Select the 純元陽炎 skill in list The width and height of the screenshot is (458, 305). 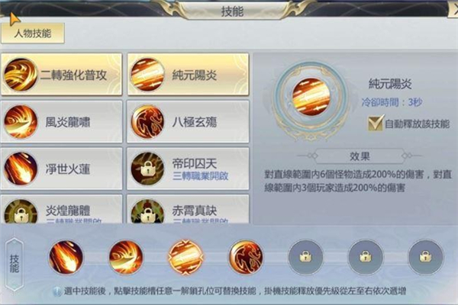[188, 75]
